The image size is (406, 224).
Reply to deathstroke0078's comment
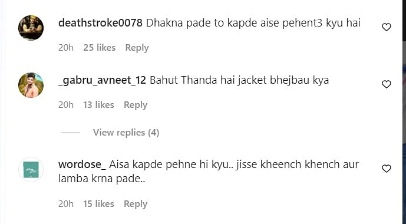tap(137, 48)
